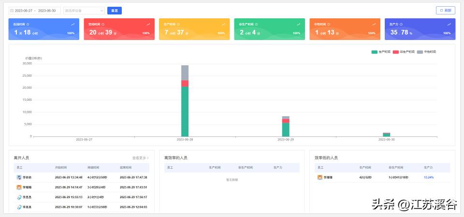464x217 pixels.
Task: Click the trend icon on 空闲时间 card
Action: pyautogui.click(x=148, y=24)
